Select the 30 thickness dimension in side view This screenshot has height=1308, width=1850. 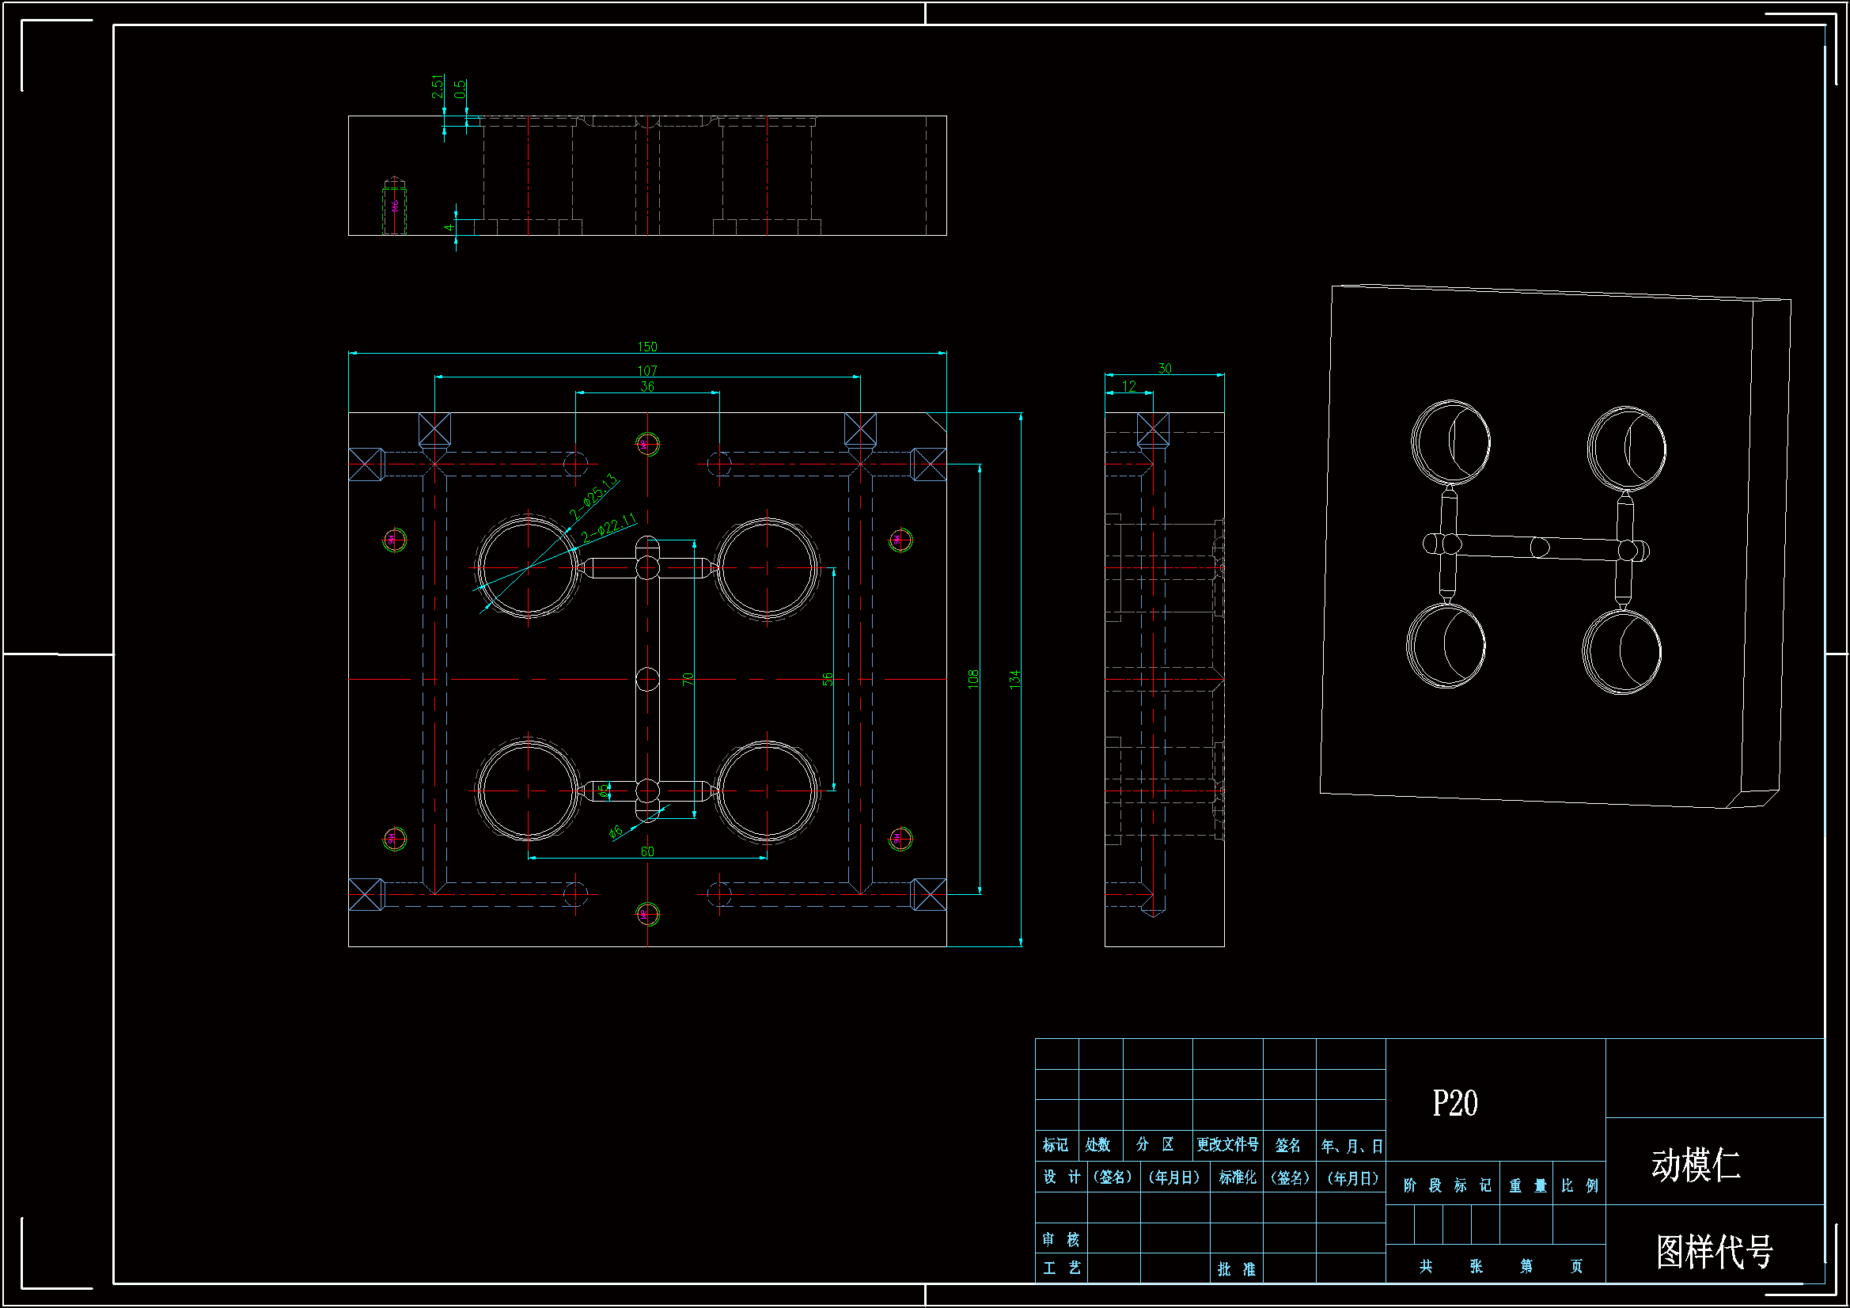pyautogui.click(x=1164, y=368)
